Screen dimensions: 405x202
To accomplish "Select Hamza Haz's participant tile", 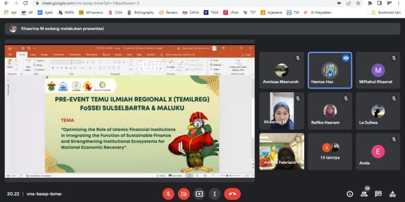I will 330,71.
